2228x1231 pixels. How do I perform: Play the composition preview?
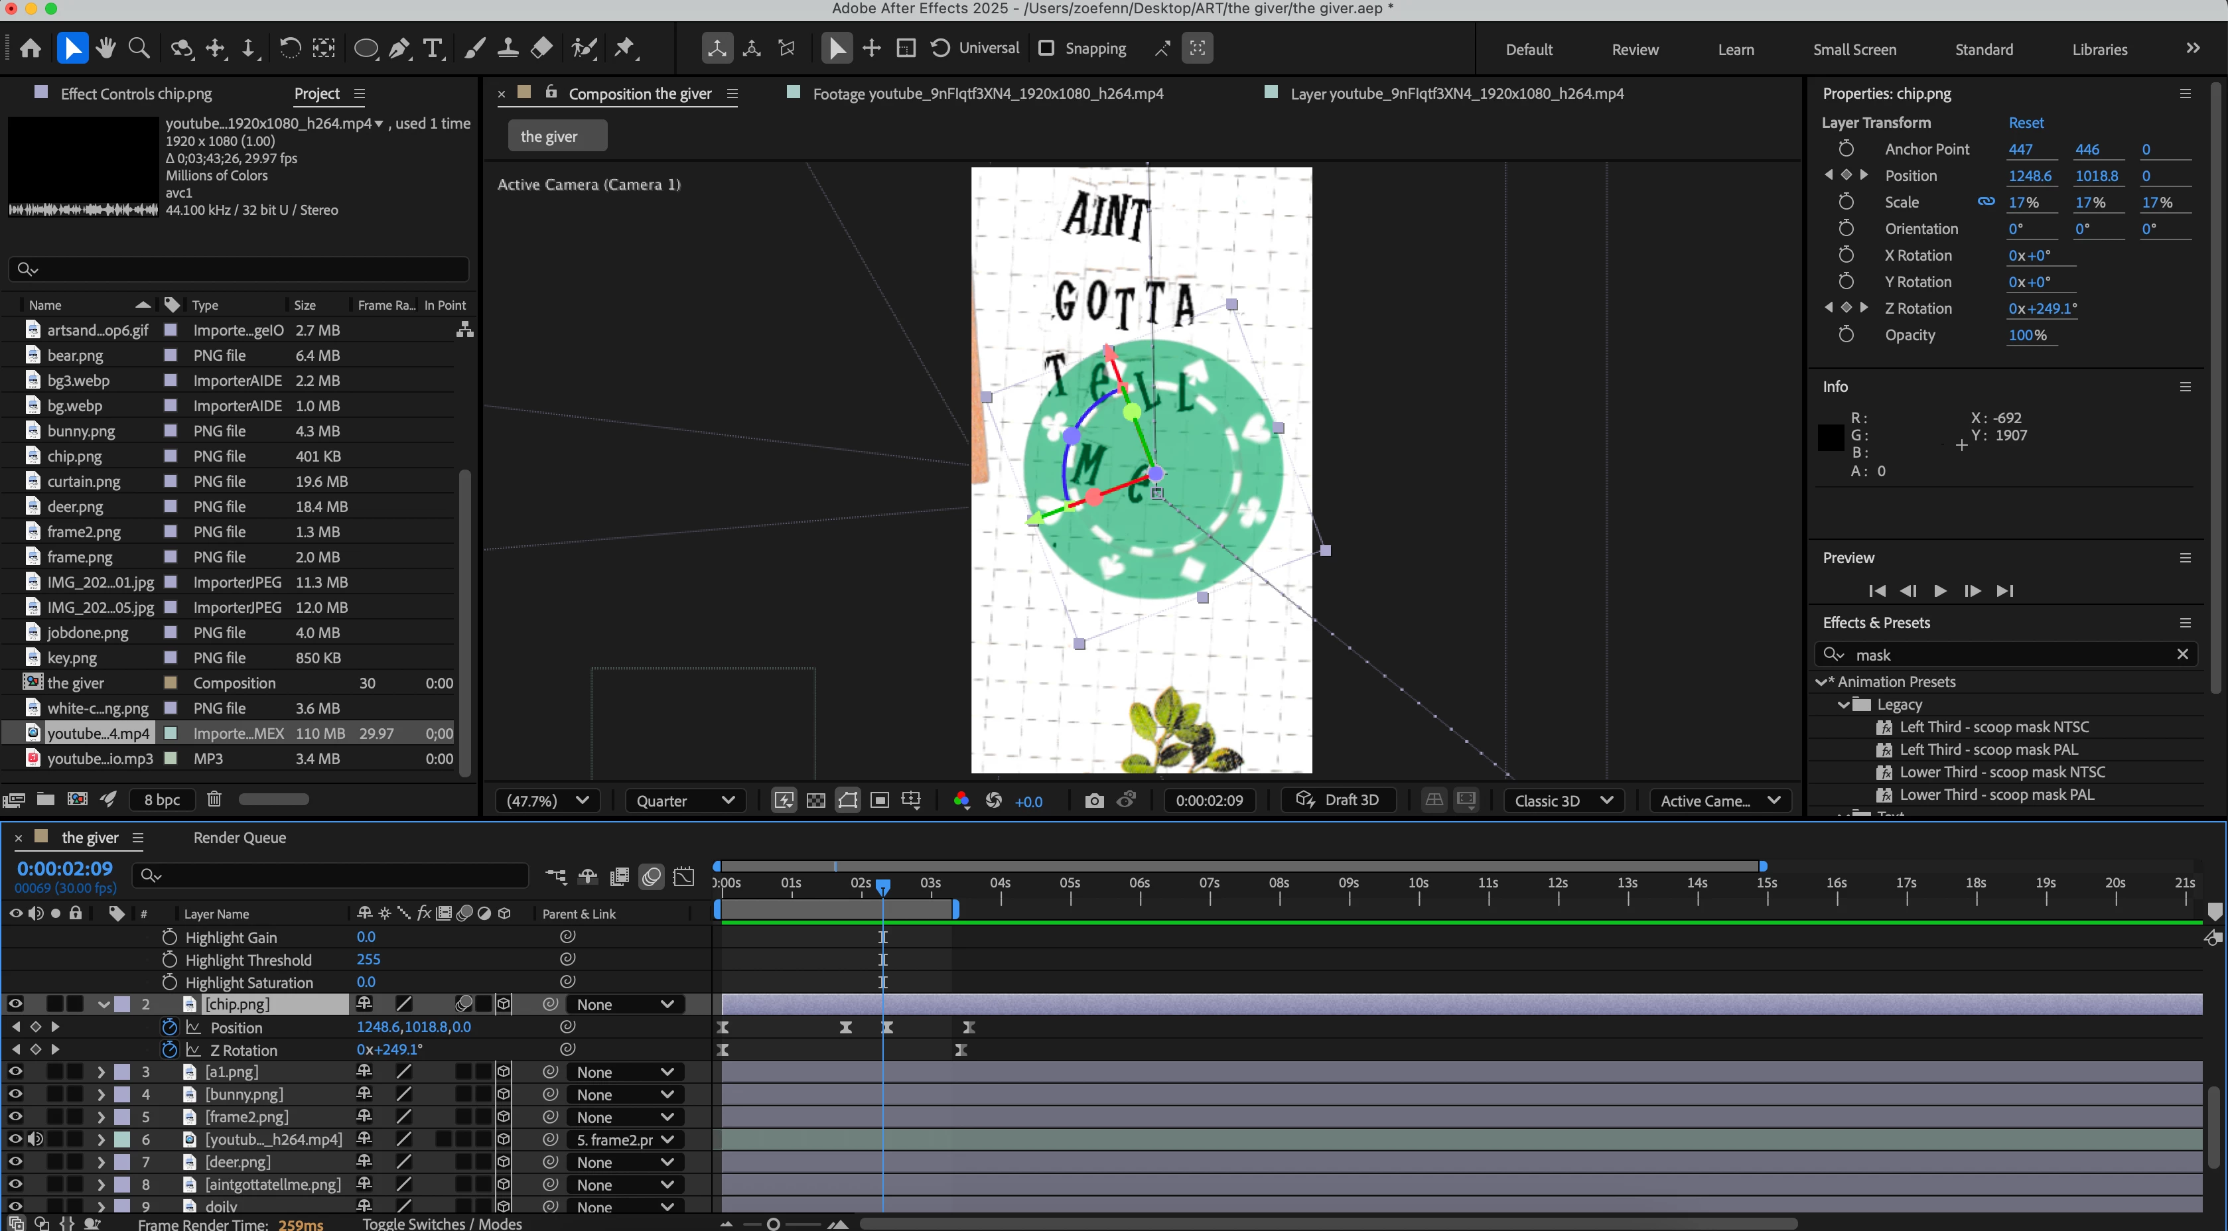pos(1940,590)
